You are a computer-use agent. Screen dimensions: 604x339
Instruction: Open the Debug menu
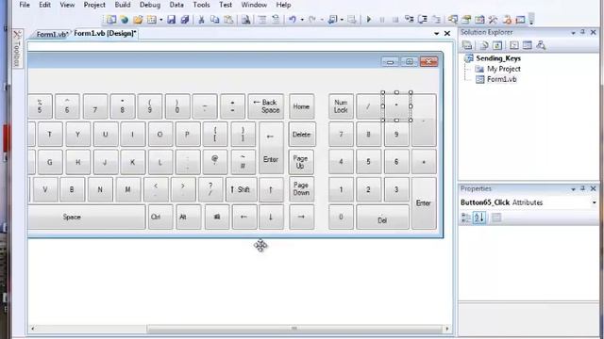(150, 5)
